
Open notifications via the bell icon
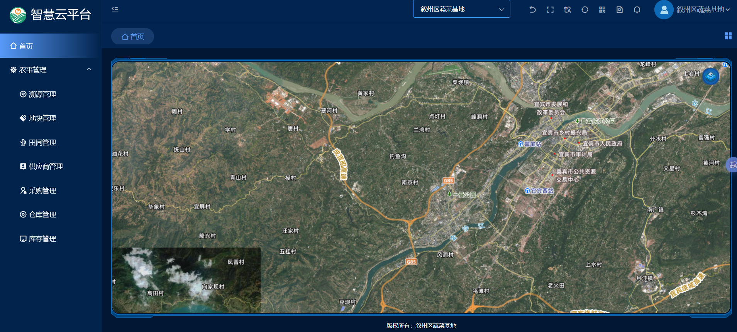[x=637, y=10]
